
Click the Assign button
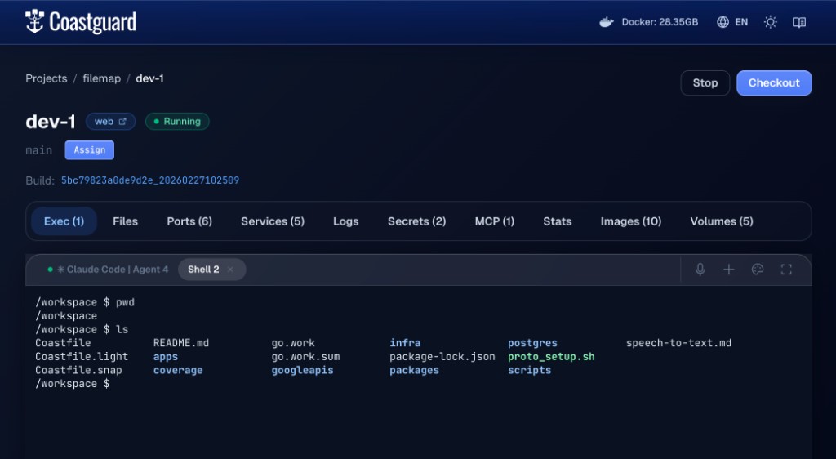(90, 150)
